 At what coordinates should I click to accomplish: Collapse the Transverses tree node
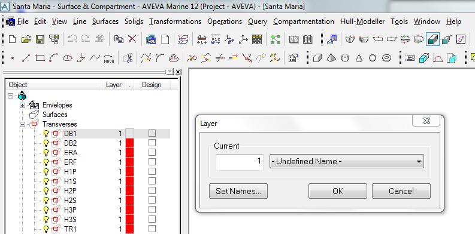click(x=22, y=124)
